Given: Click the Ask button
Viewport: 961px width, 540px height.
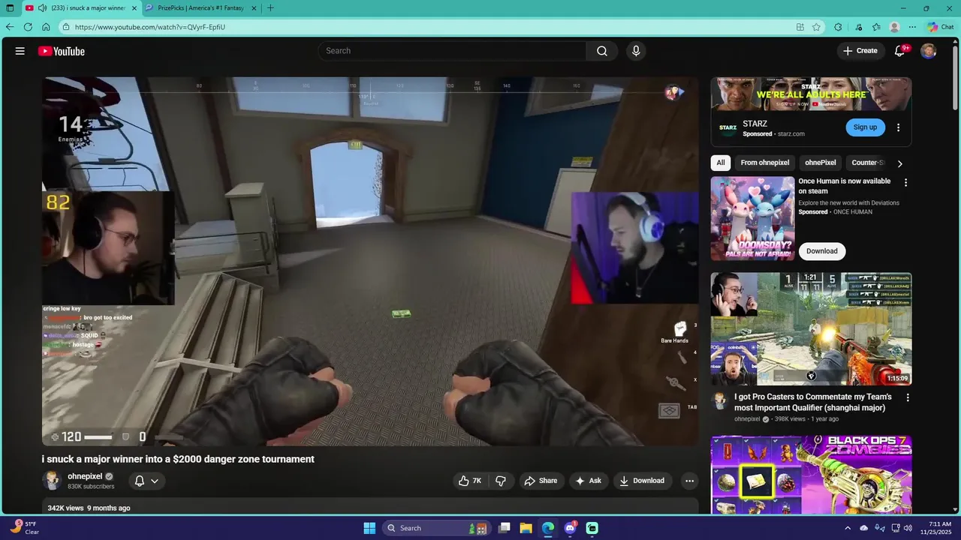Looking at the screenshot, I should pos(588,481).
